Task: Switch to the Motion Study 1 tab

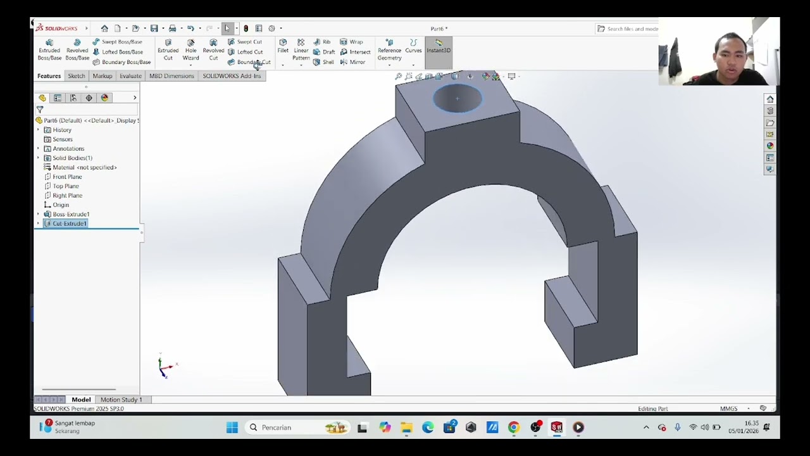Action: click(121, 400)
